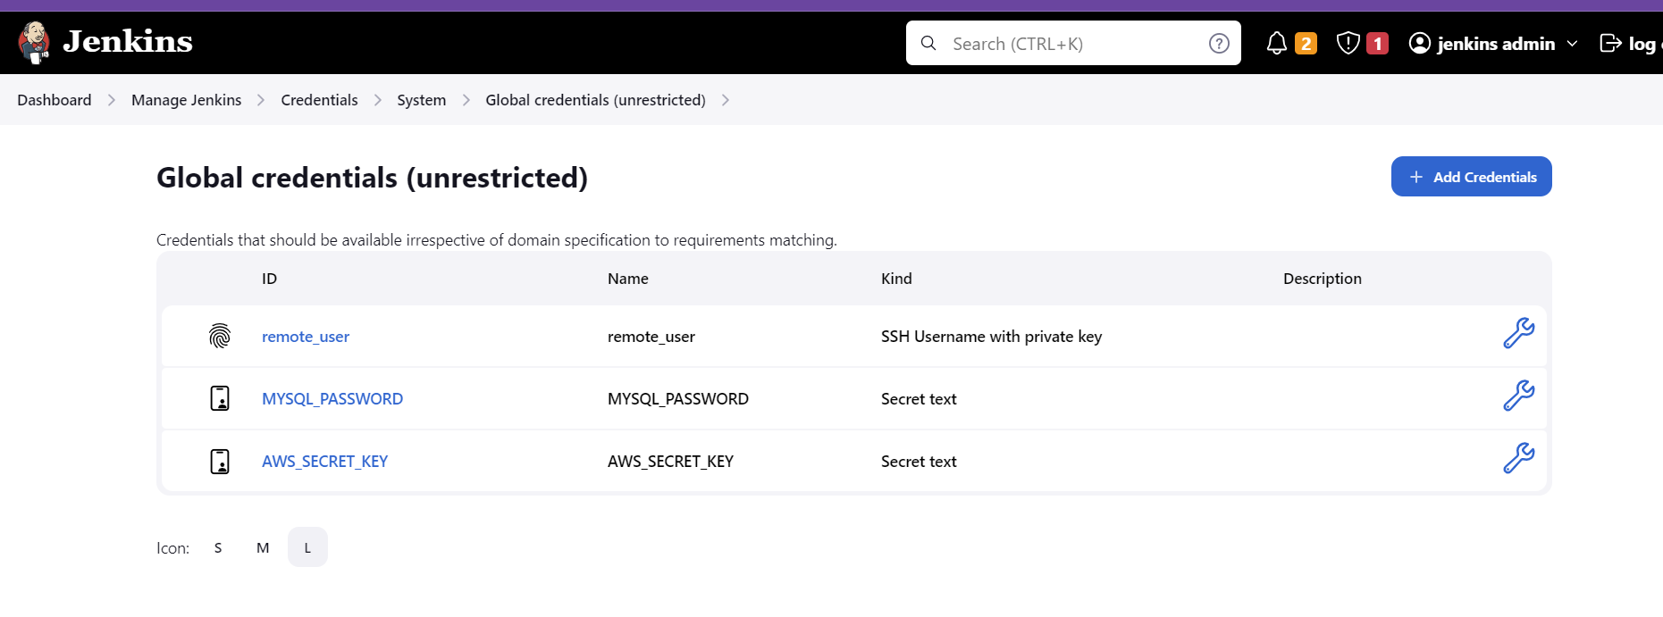Expand chevron after System breadcrumb

466,100
